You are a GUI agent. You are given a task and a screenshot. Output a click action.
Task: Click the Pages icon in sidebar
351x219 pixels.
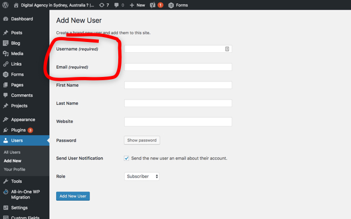(x=5, y=84)
